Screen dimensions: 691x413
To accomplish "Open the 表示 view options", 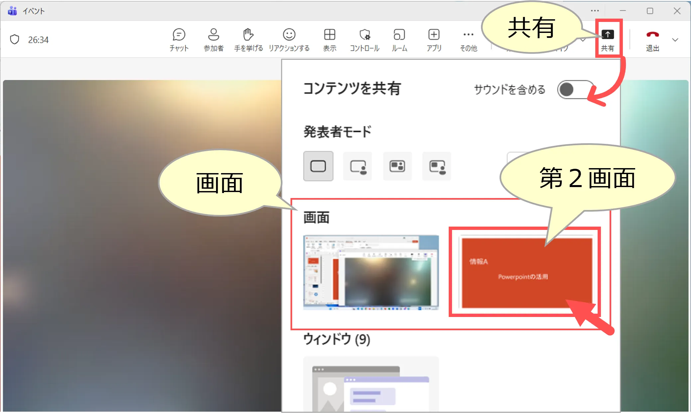I will tap(329, 40).
